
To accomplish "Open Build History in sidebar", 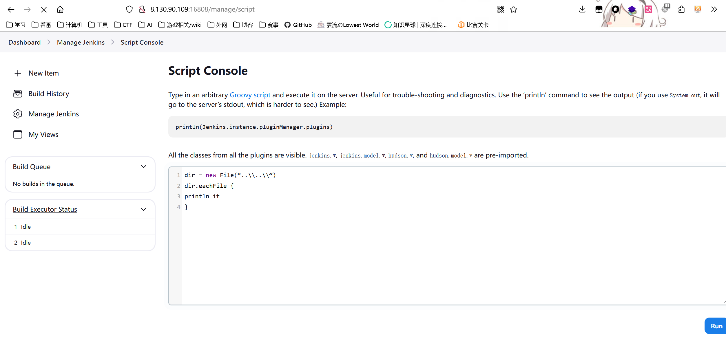I will (x=49, y=94).
